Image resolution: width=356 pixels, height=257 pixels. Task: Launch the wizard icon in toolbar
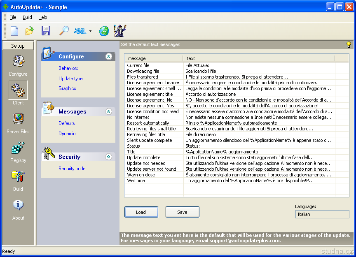click(x=120, y=31)
